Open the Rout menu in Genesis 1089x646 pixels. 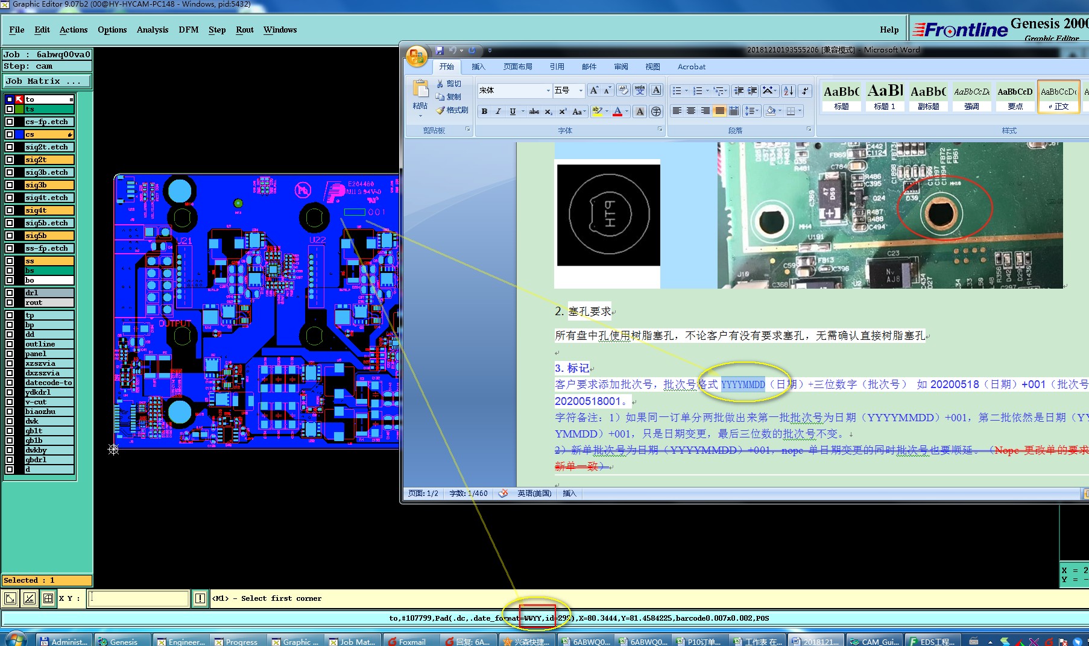pyautogui.click(x=245, y=30)
